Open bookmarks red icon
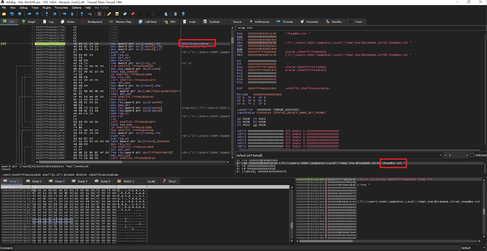The height and width of the screenshot is (251, 487). [133, 14]
